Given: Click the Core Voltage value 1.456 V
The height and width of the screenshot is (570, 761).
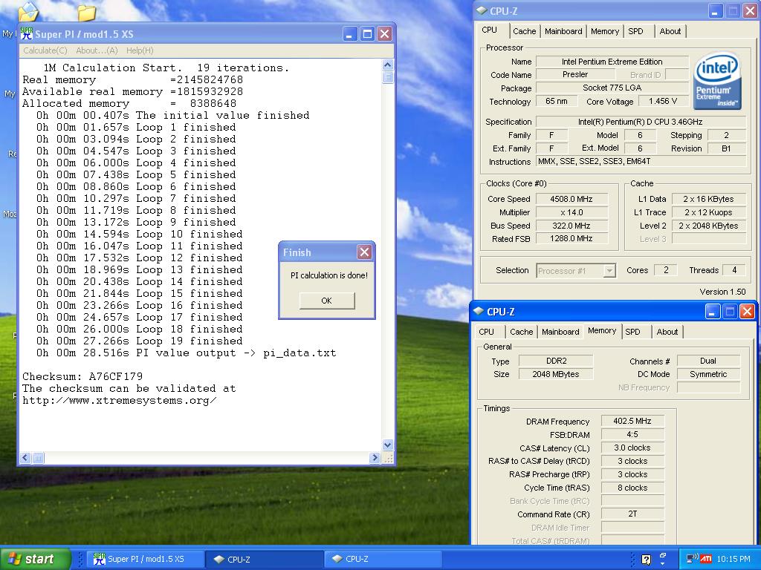Looking at the screenshot, I should tap(662, 101).
